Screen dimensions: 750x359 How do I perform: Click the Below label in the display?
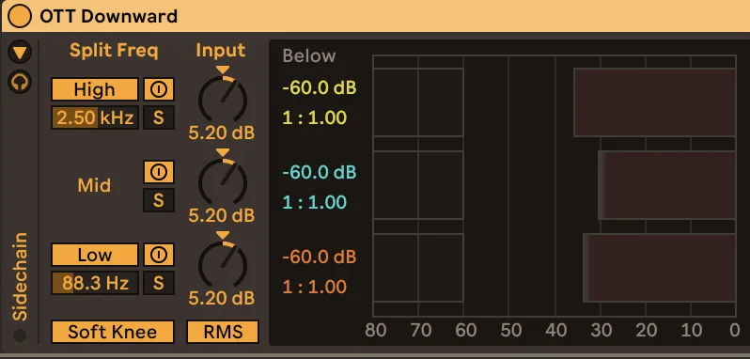309,56
